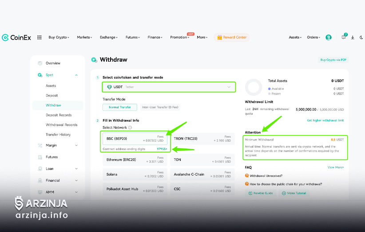
Task: Click the public chain FAQ question icon
Action: pyautogui.click(x=247, y=184)
